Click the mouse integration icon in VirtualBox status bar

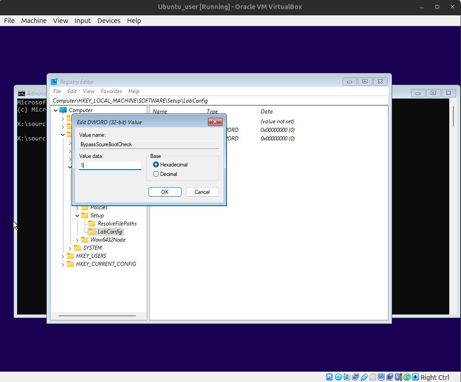pyautogui.click(x=407, y=377)
